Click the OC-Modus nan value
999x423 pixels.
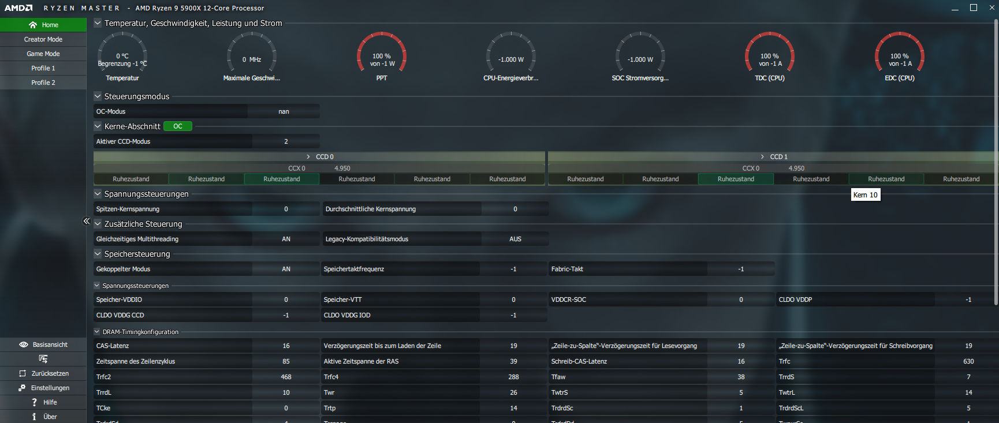tap(284, 111)
